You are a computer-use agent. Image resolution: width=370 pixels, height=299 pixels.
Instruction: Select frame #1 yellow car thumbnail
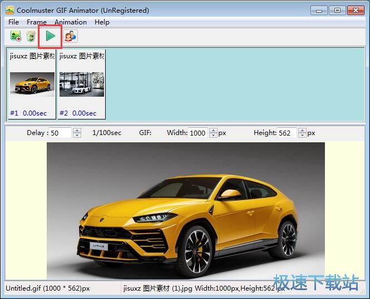[32, 84]
